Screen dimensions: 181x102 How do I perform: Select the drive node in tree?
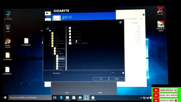50,31
